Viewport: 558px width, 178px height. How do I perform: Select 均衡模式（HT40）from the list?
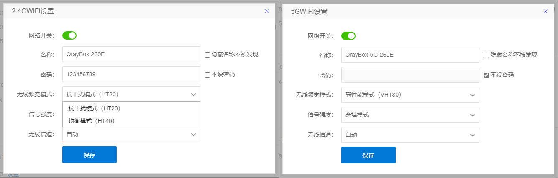click(92, 121)
